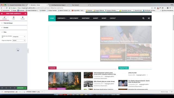
Task: Open save options arrow beside ACTUALIZAR
Action: pyautogui.click(x=25, y=88)
